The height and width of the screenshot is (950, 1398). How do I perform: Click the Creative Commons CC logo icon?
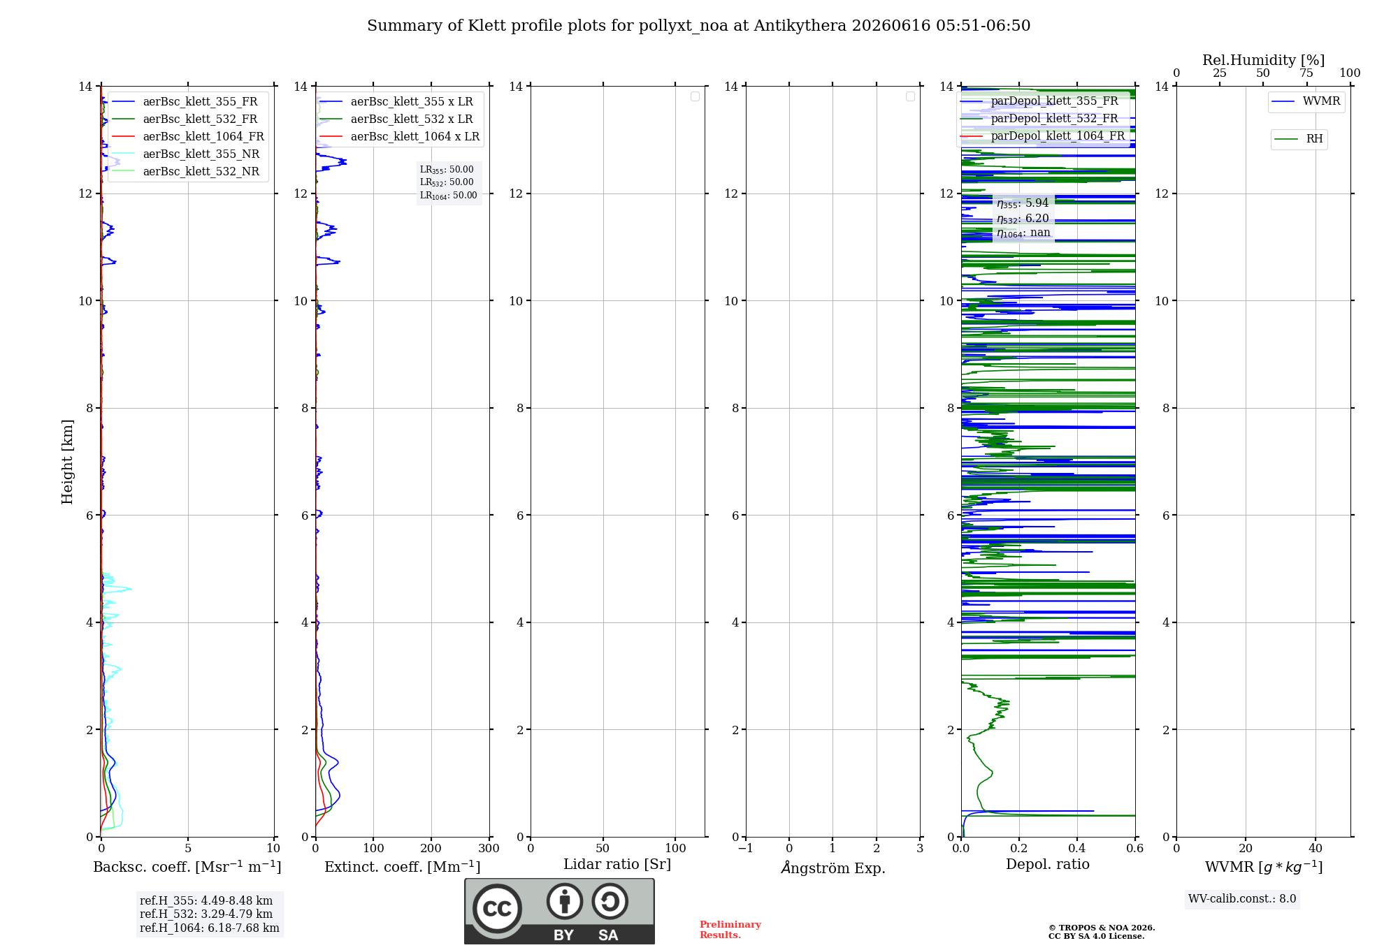point(497,909)
